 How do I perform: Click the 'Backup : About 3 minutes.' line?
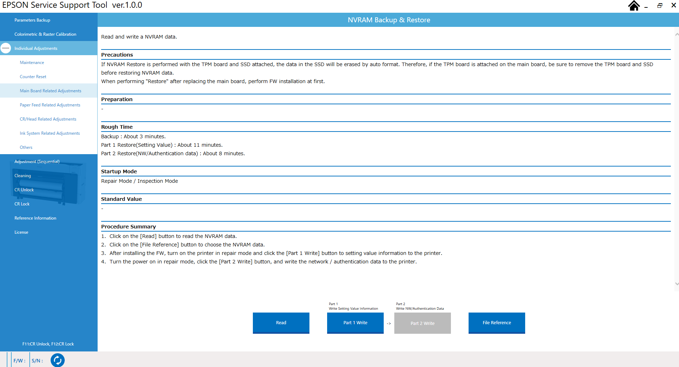(133, 136)
